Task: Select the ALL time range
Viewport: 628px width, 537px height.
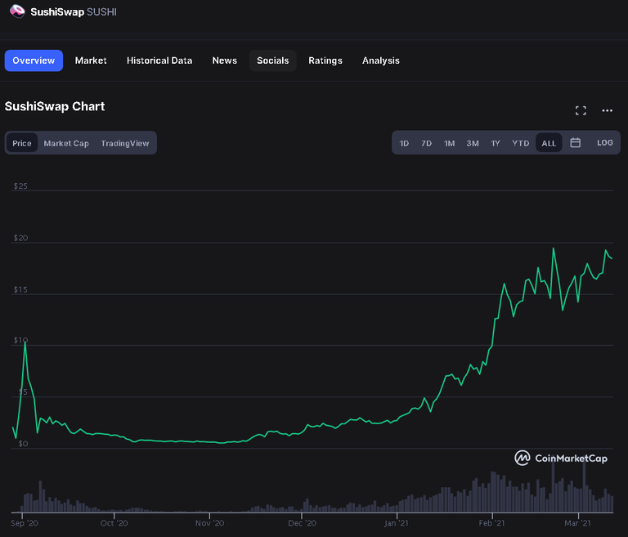Action: click(x=549, y=143)
